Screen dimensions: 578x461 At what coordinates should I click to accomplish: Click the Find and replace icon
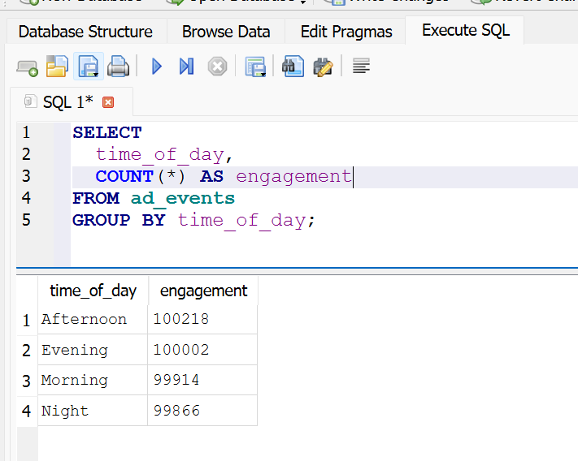point(323,67)
